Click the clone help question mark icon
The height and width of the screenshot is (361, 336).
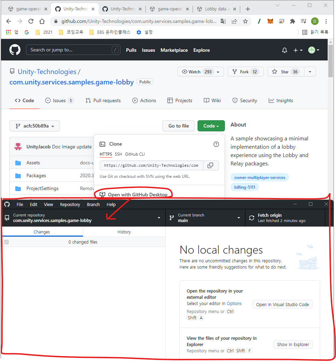[216, 144]
